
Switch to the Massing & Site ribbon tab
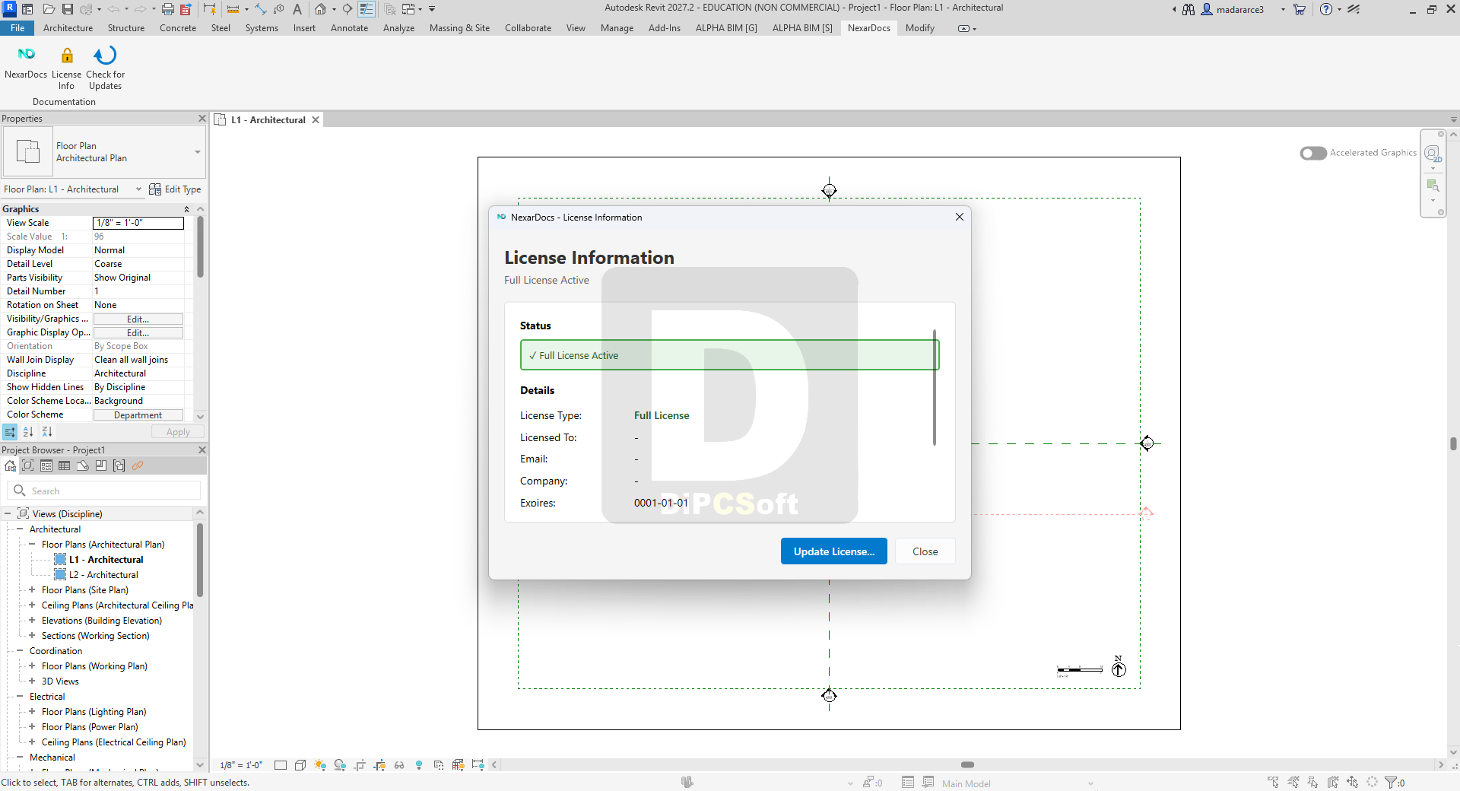pos(459,28)
